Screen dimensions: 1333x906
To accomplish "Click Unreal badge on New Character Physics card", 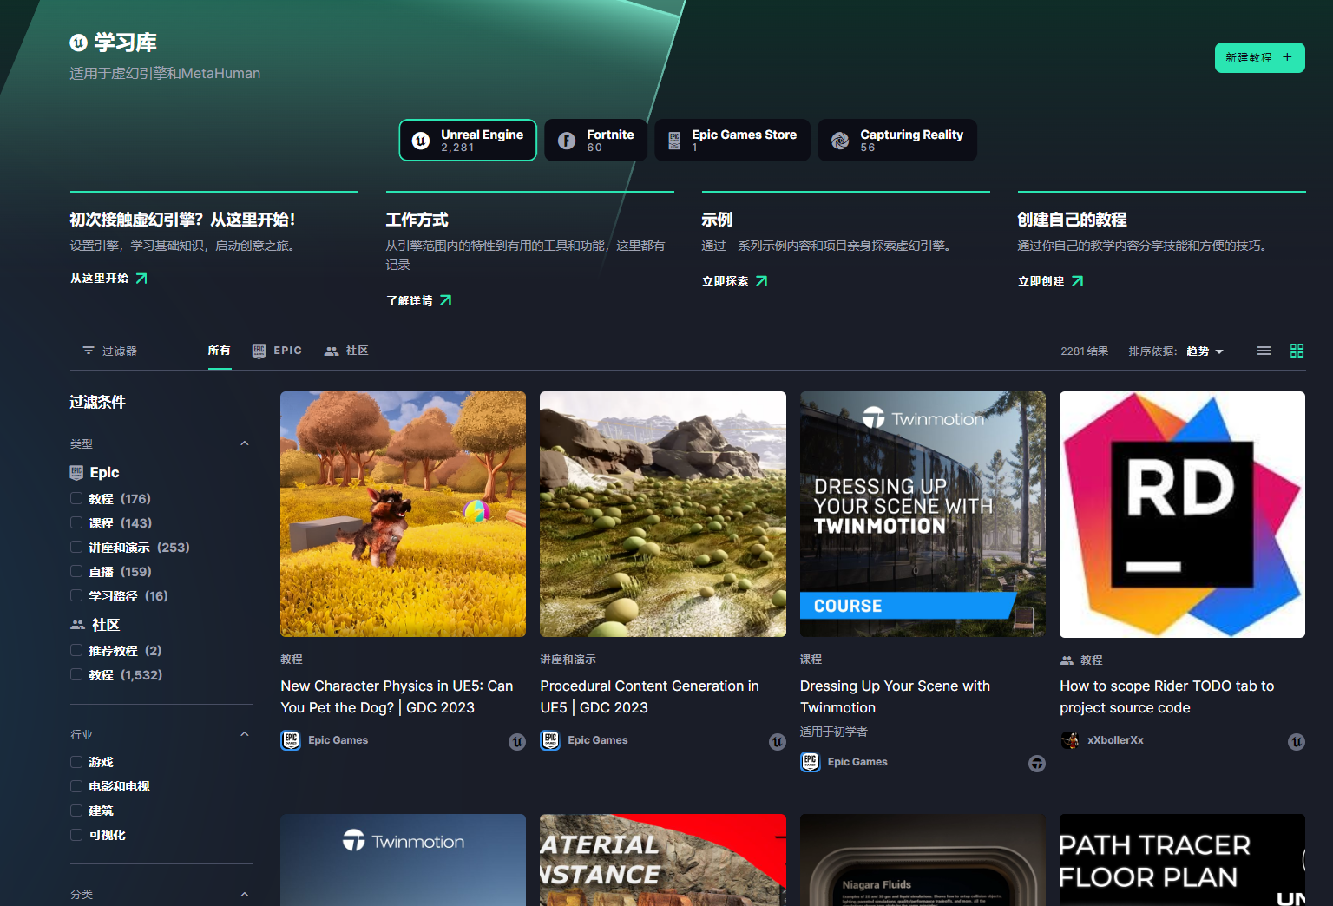I will tap(517, 742).
